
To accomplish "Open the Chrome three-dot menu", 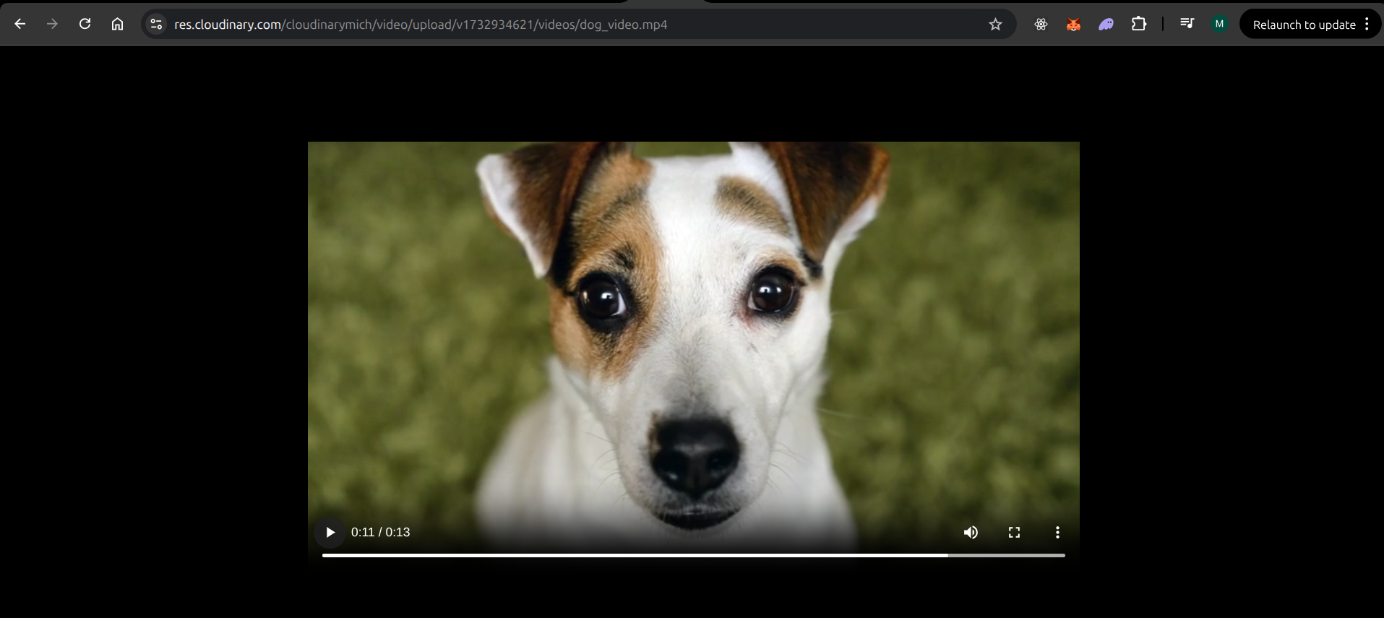I will pyautogui.click(x=1367, y=24).
